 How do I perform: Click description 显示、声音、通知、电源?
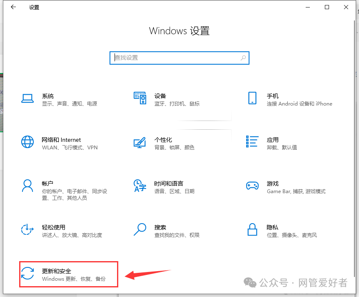click(x=70, y=104)
